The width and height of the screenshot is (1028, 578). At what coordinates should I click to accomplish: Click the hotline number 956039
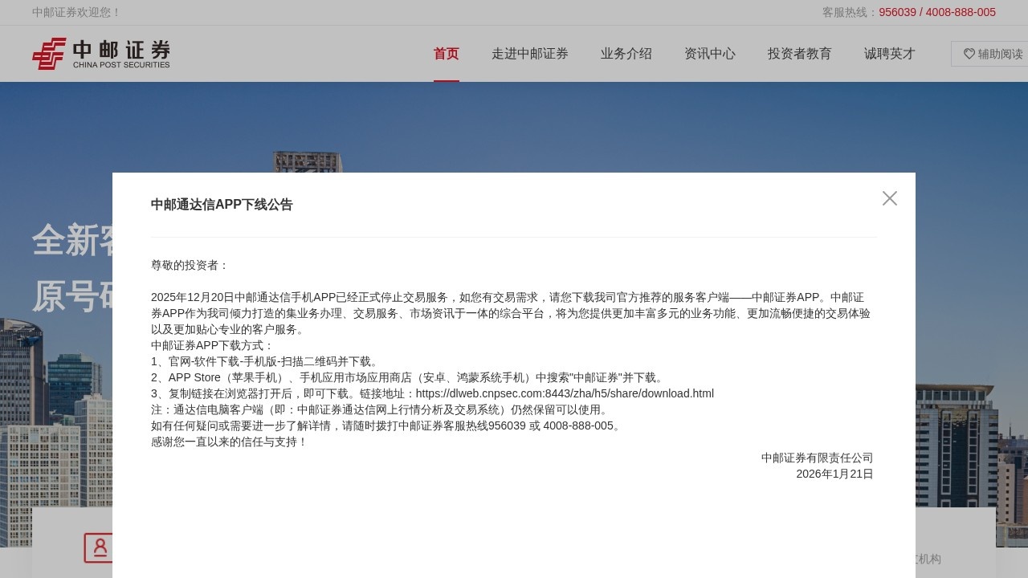(897, 12)
